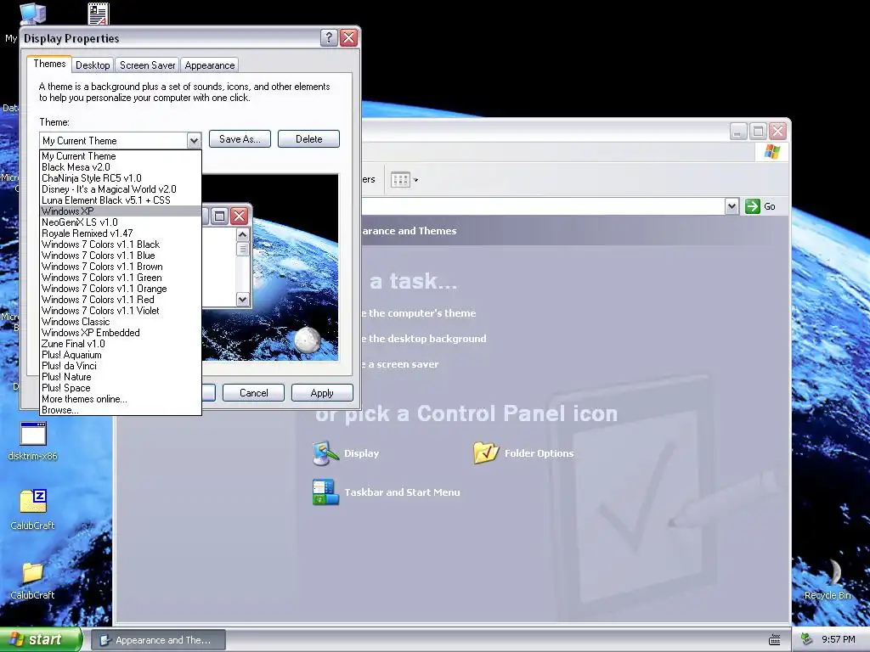
Task: Click the address bar field in Explorer window
Action: point(543,206)
